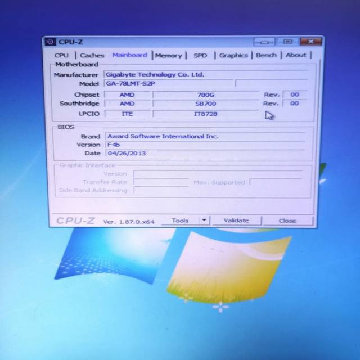Viewport: 360px width, 360px height.
Task: Show the About tab
Action: pyautogui.click(x=296, y=55)
